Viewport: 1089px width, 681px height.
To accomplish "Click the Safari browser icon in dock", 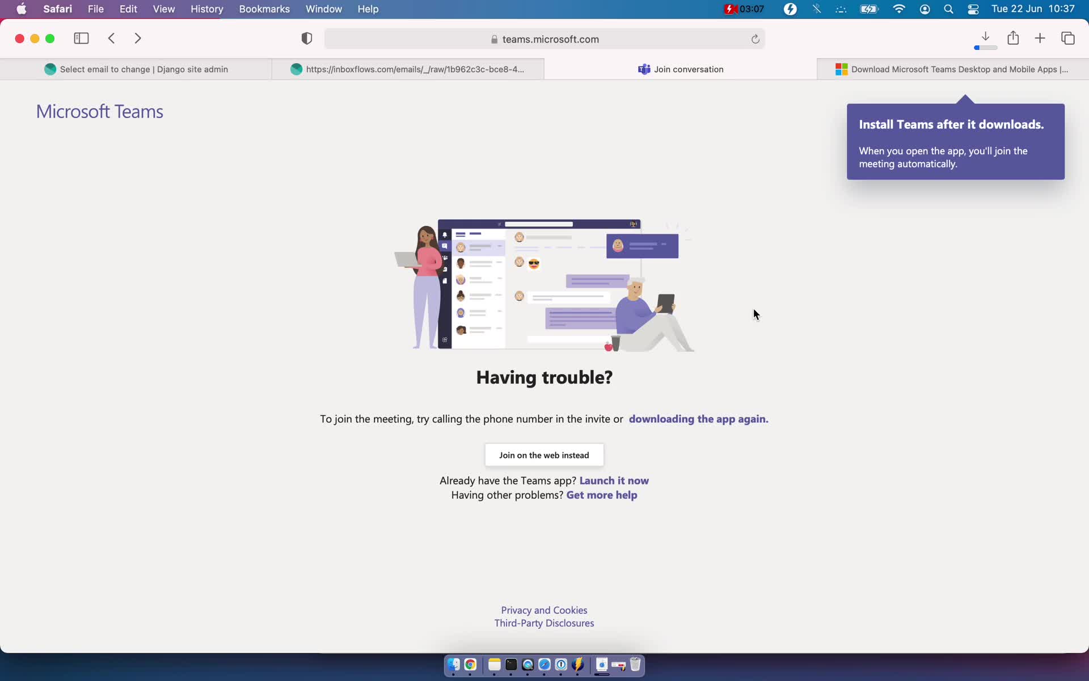I will pyautogui.click(x=544, y=665).
